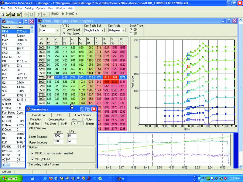This screenshot has width=243, height=182.
Task: Expand hidden tray icons arrow
Action: click(x=200, y=178)
